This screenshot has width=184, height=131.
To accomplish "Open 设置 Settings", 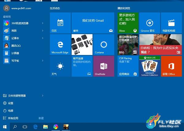I will tap(8, 103).
